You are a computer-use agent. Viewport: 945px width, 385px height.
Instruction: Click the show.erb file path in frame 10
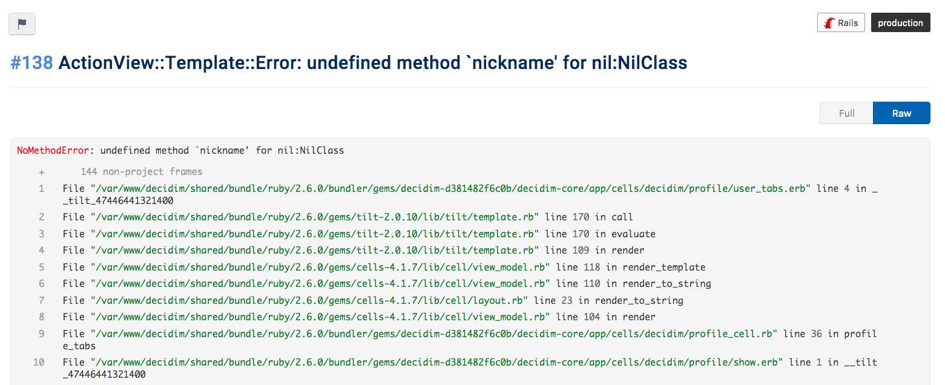(436, 362)
